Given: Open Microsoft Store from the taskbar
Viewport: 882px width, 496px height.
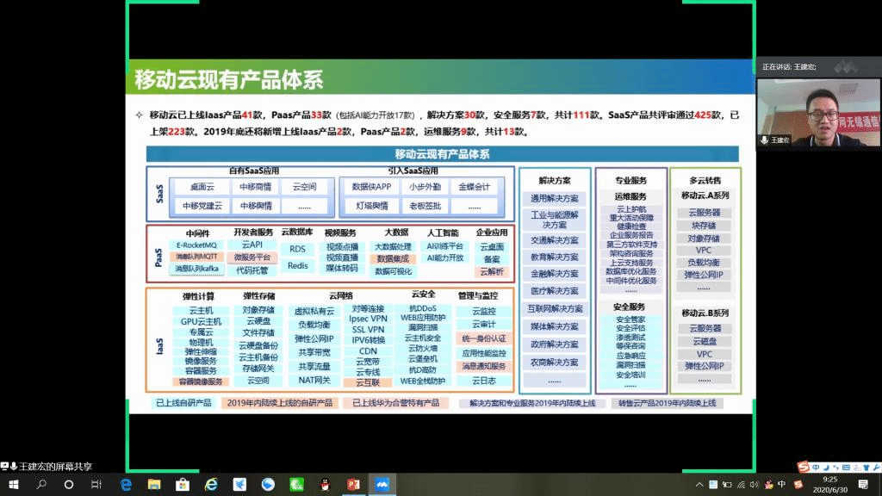Looking at the screenshot, I should (183, 485).
